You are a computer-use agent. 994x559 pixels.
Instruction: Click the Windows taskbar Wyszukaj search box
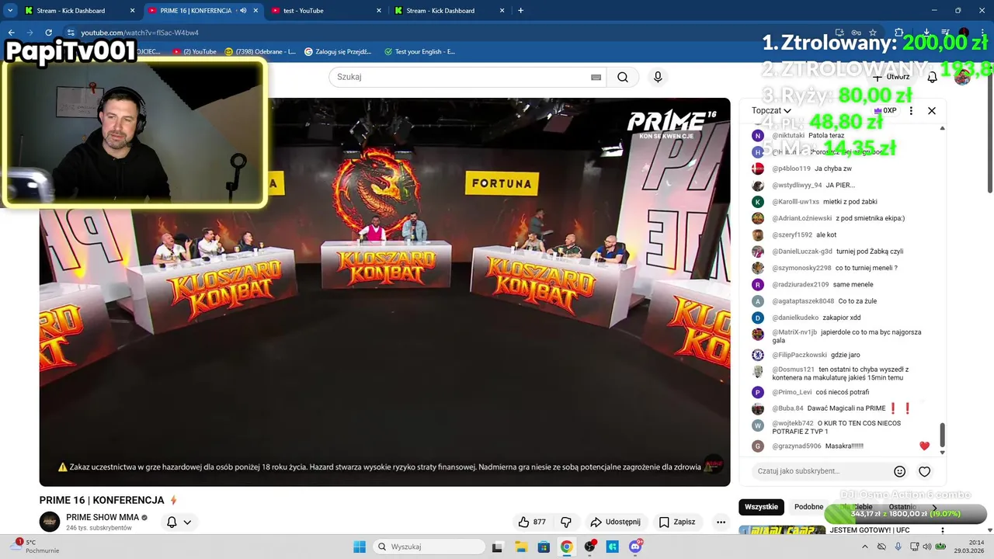tap(429, 547)
